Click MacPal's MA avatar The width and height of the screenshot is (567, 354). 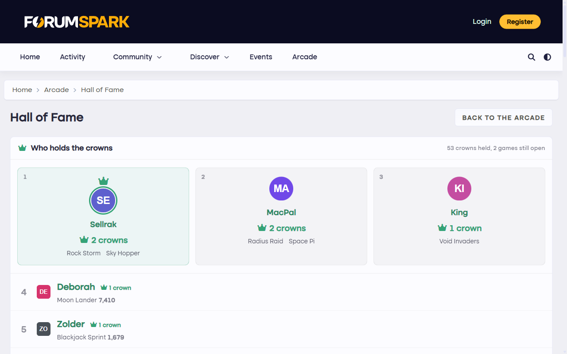[281, 189]
